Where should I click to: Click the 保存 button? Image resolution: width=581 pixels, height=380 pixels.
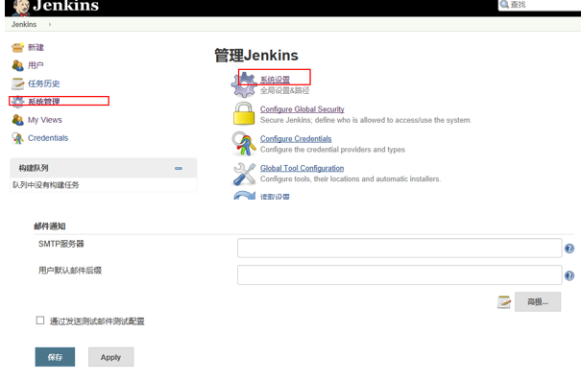[55, 357]
